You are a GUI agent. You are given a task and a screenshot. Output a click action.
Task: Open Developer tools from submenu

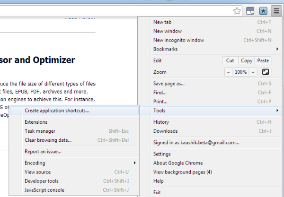pos(74,181)
